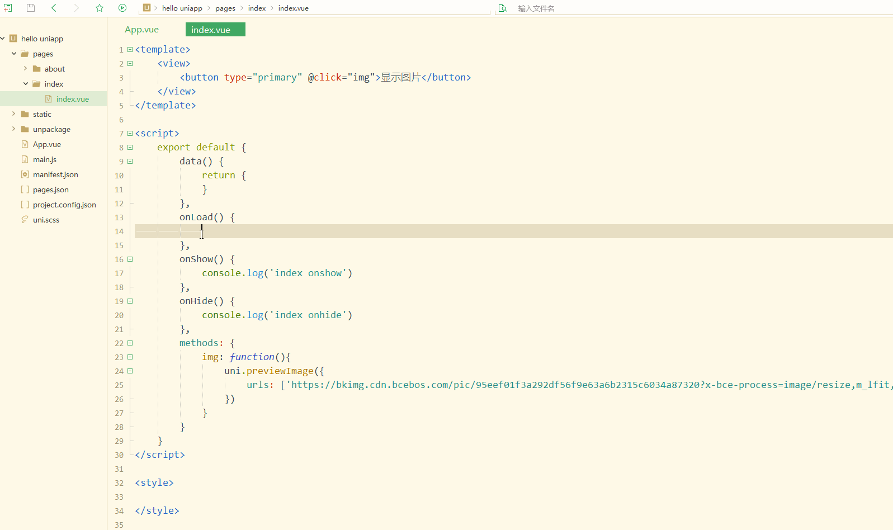This screenshot has height=530, width=893.
Task: Fold the view block at line 2
Action: click(x=130, y=63)
